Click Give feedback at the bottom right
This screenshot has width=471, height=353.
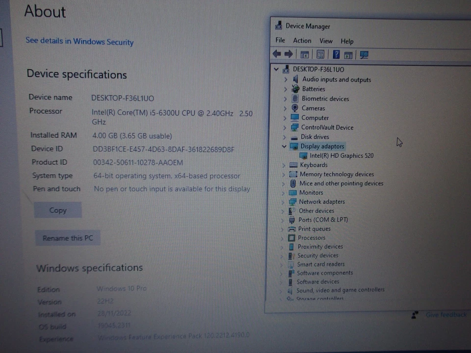coord(445,314)
